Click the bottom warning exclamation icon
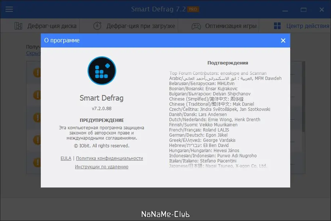Screen dimensions: 331x221 point(37,162)
